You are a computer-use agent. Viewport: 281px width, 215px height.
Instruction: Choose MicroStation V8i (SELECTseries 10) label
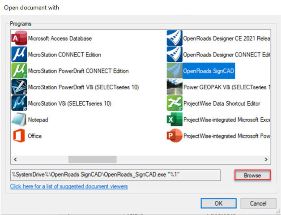tap(70, 103)
